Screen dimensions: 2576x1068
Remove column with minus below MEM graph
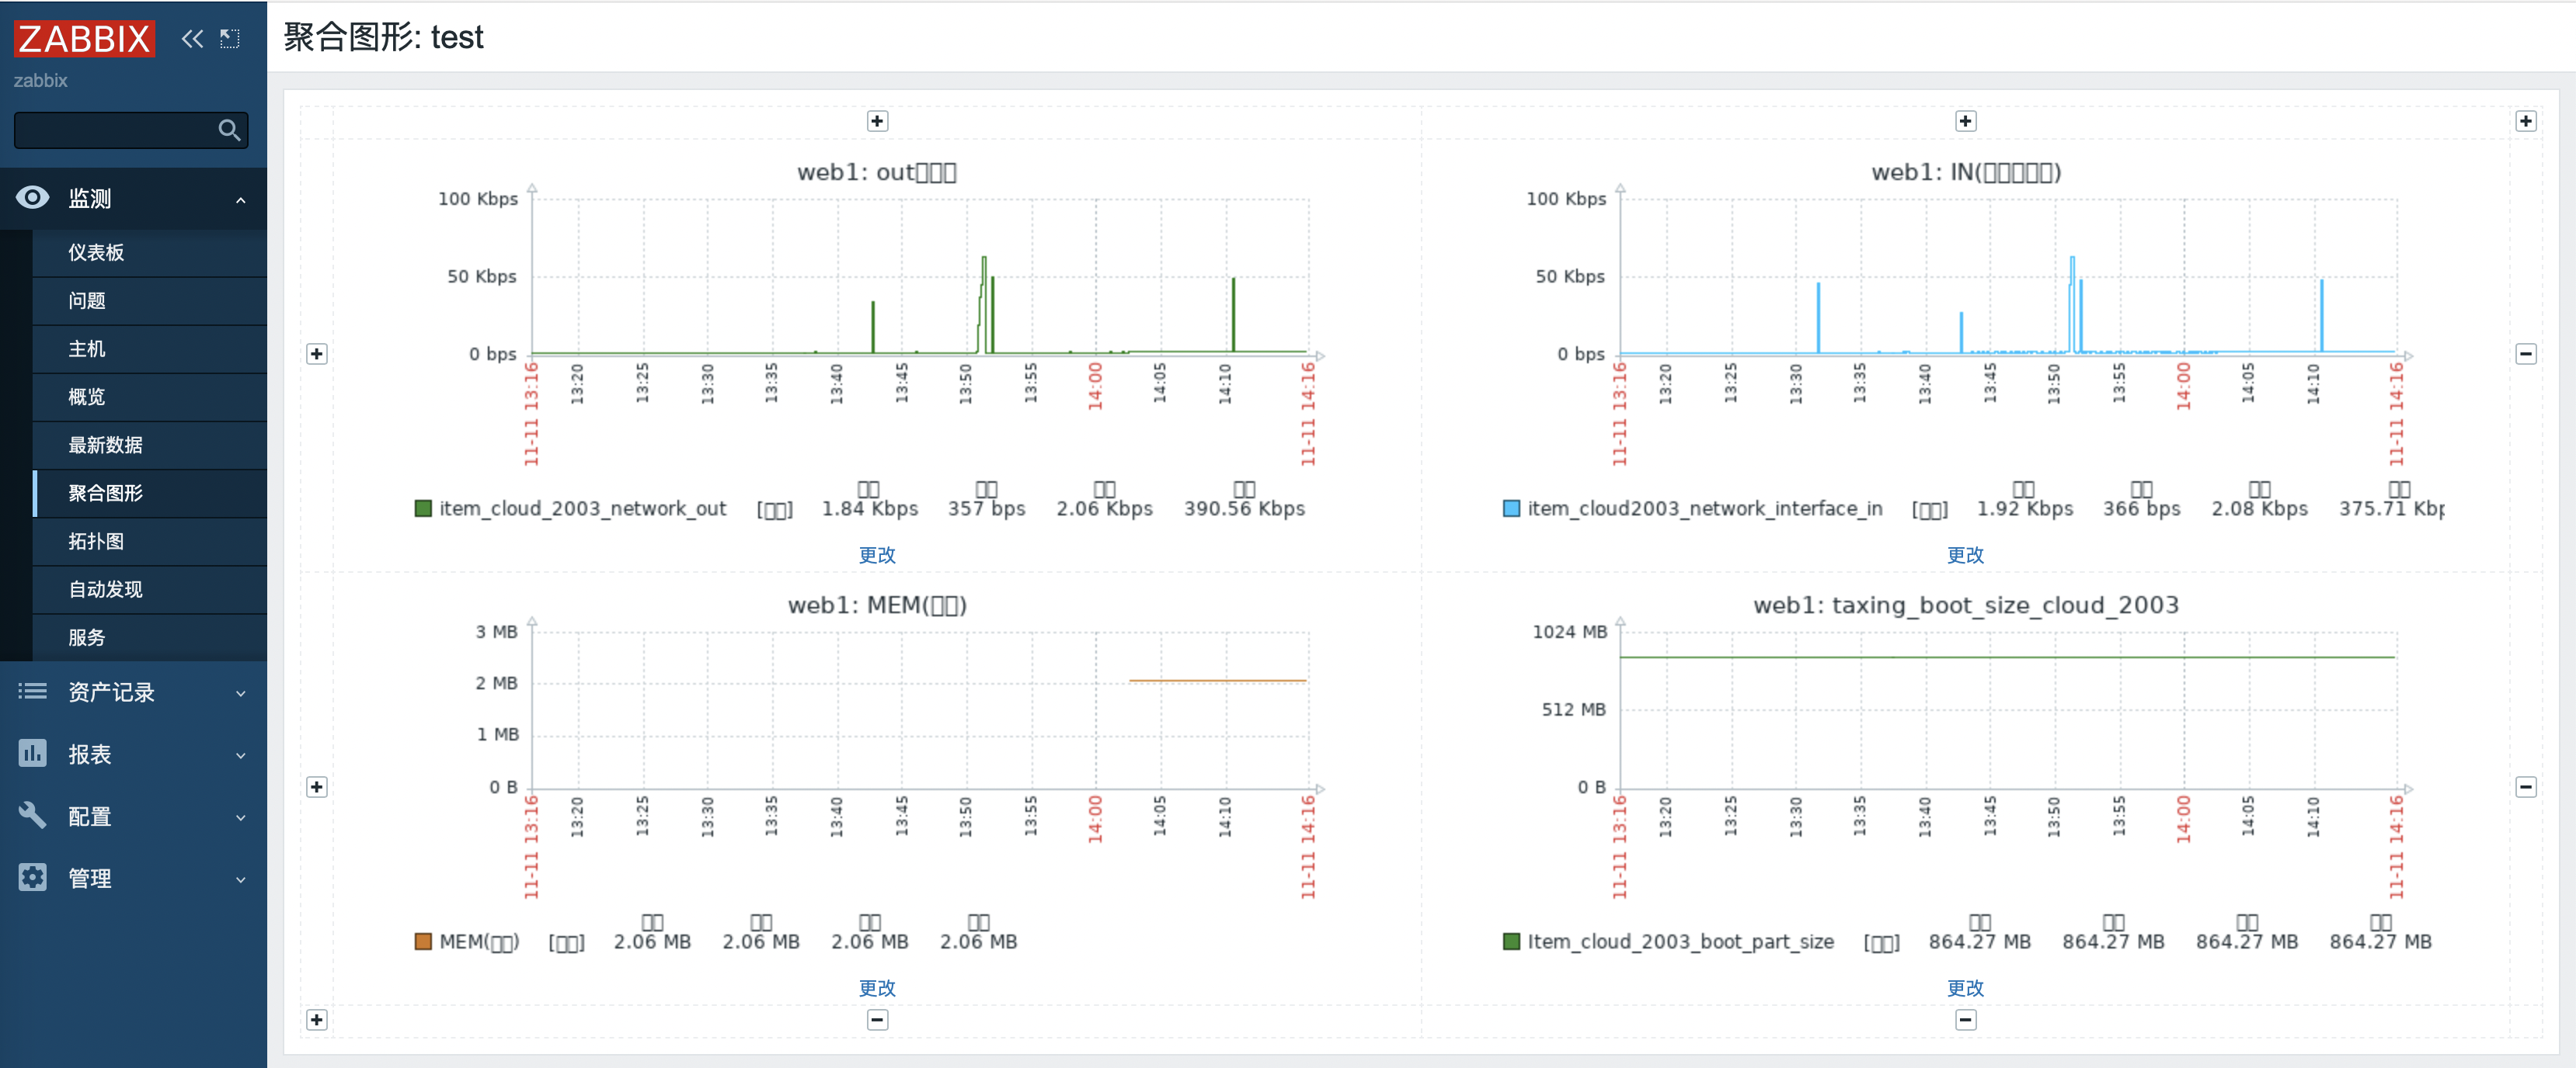(877, 1020)
